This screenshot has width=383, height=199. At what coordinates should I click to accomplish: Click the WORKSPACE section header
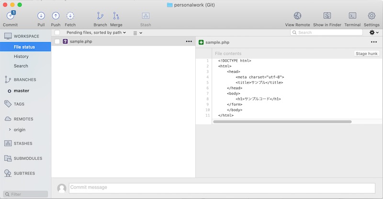pyautogui.click(x=26, y=36)
